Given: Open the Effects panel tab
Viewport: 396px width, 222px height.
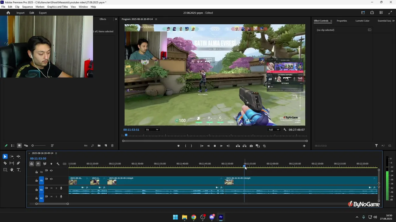Looking at the screenshot, I should (103, 19).
